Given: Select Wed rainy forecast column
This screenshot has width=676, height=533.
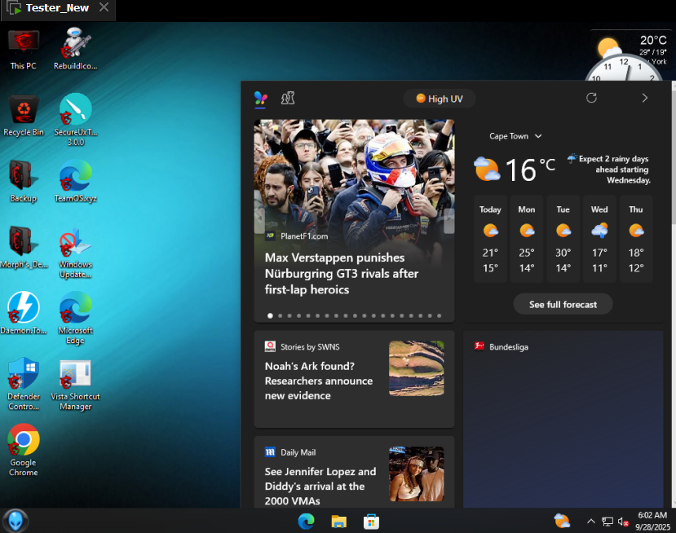Looking at the screenshot, I should click(x=599, y=239).
